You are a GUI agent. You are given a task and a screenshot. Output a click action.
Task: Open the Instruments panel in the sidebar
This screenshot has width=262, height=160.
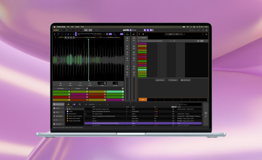[x=59, y=124]
